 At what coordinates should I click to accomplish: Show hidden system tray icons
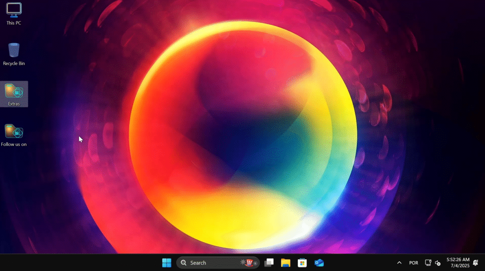tap(399, 263)
